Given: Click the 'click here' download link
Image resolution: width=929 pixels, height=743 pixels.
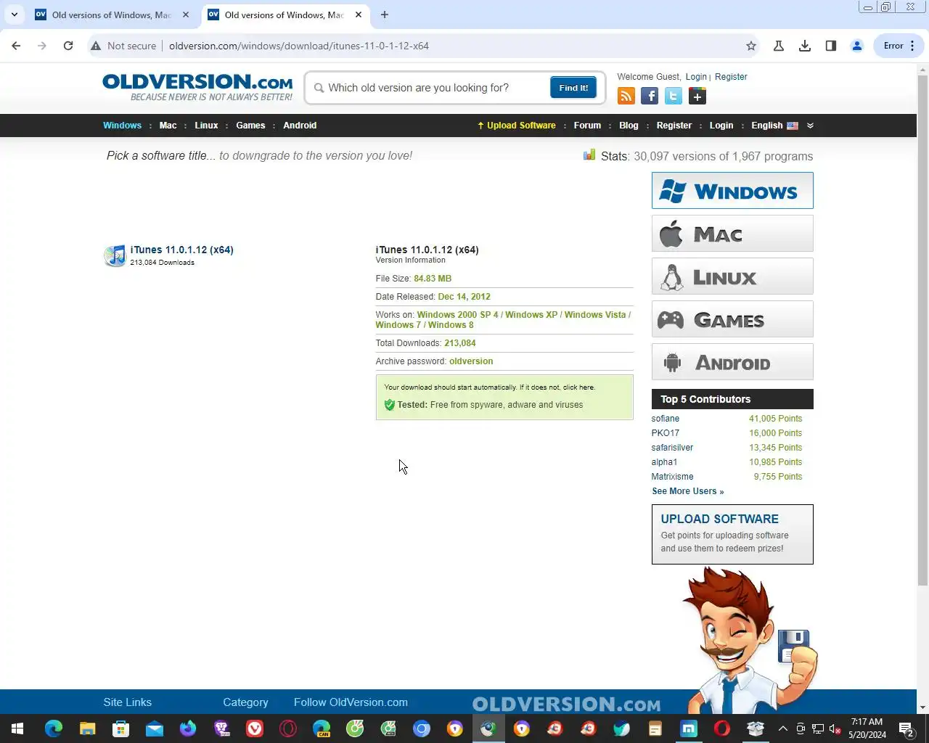Looking at the screenshot, I should coord(578,387).
